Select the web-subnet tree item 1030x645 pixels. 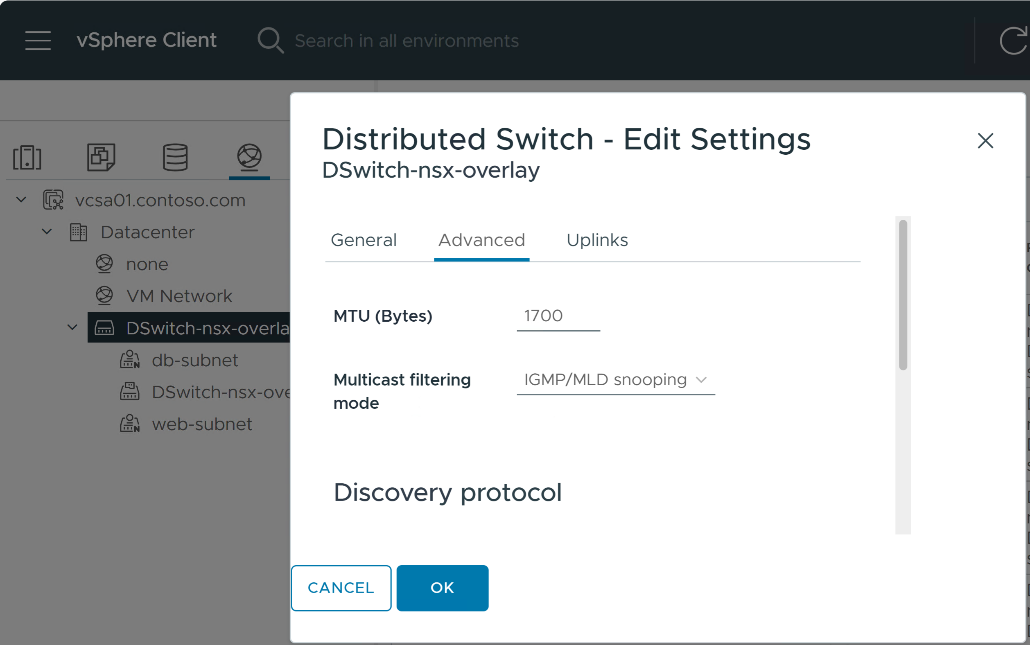coord(202,424)
